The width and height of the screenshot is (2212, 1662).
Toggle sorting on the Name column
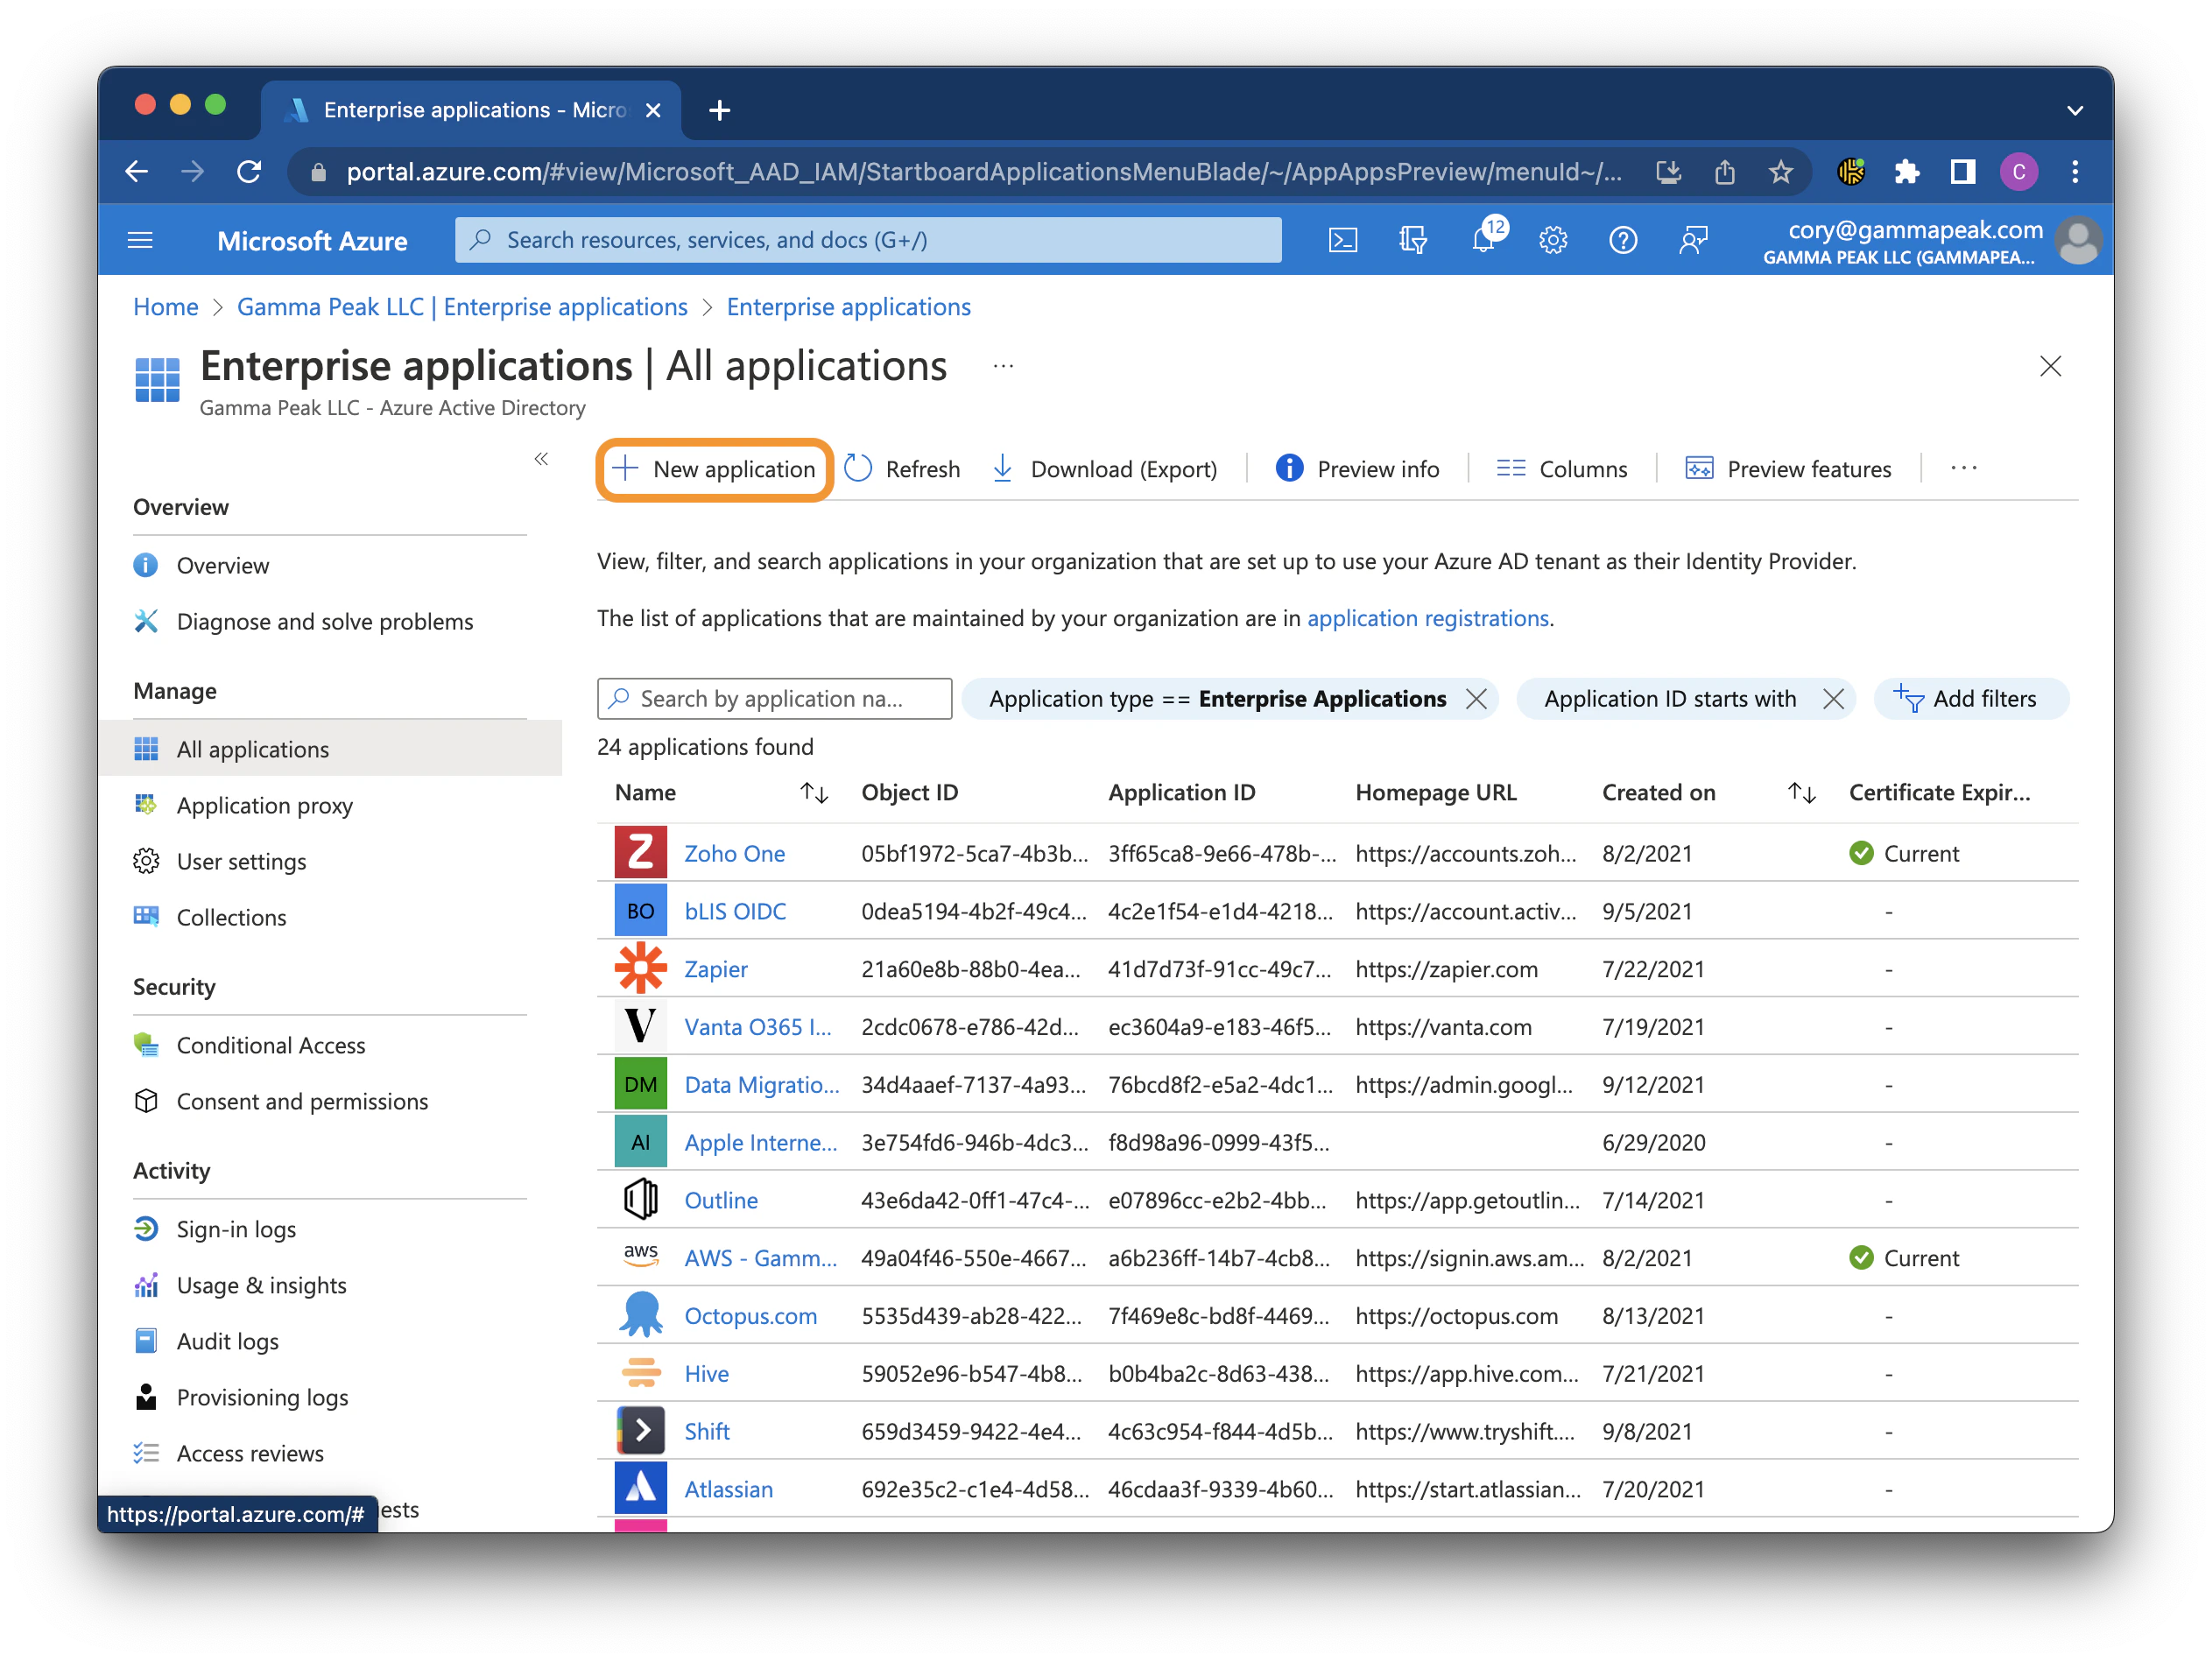pos(813,792)
